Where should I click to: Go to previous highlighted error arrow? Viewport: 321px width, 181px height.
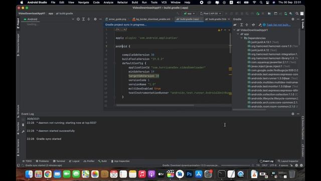(225, 30)
